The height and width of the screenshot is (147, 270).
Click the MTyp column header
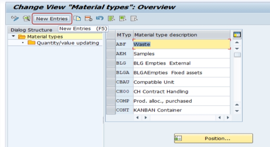124,35
